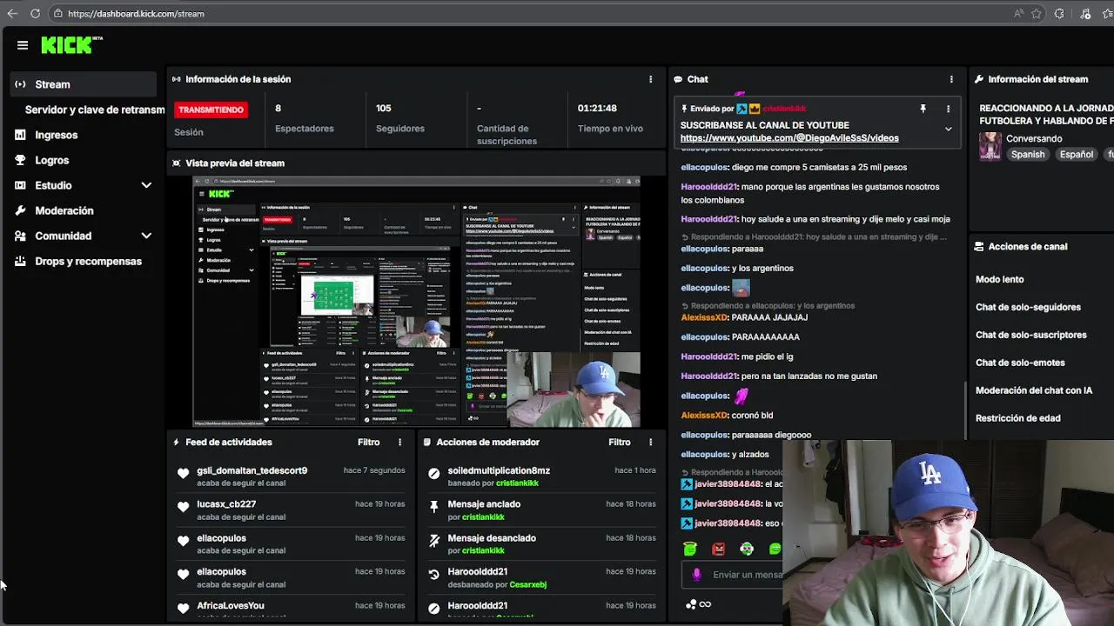1114x626 pixels.
Task: Open browser extensions puzzle icon
Action: (x=1059, y=13)
